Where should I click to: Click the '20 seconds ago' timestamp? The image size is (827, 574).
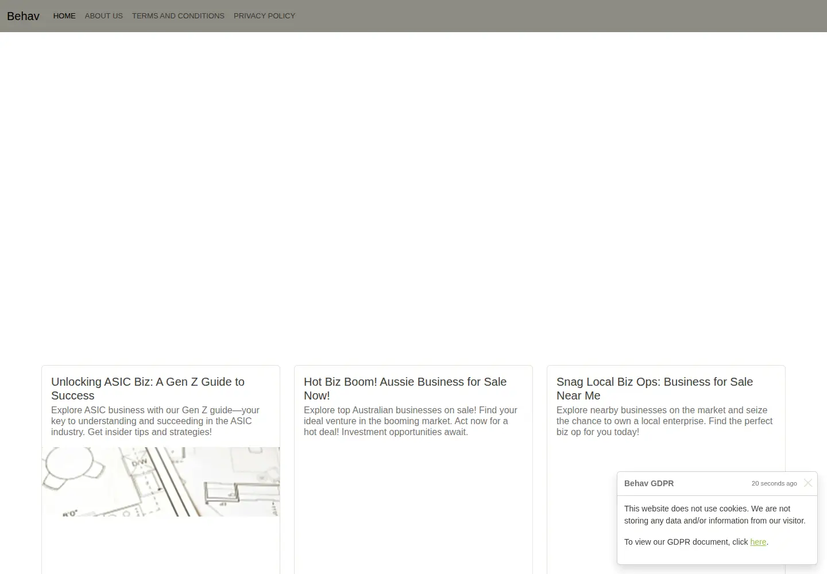[x=774, y=483]
